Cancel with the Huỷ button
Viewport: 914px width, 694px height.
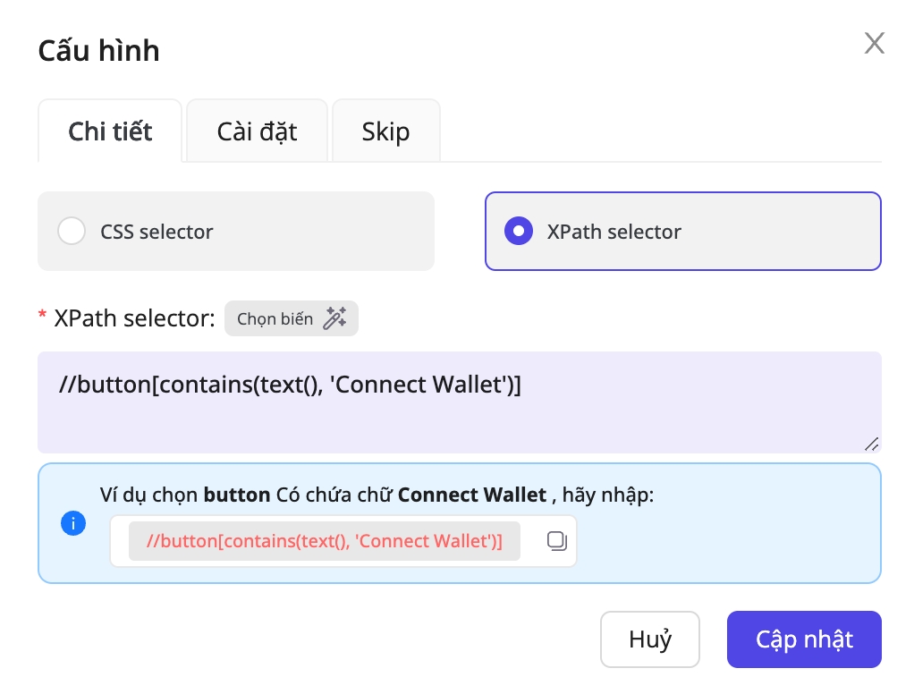click(649, 639)
